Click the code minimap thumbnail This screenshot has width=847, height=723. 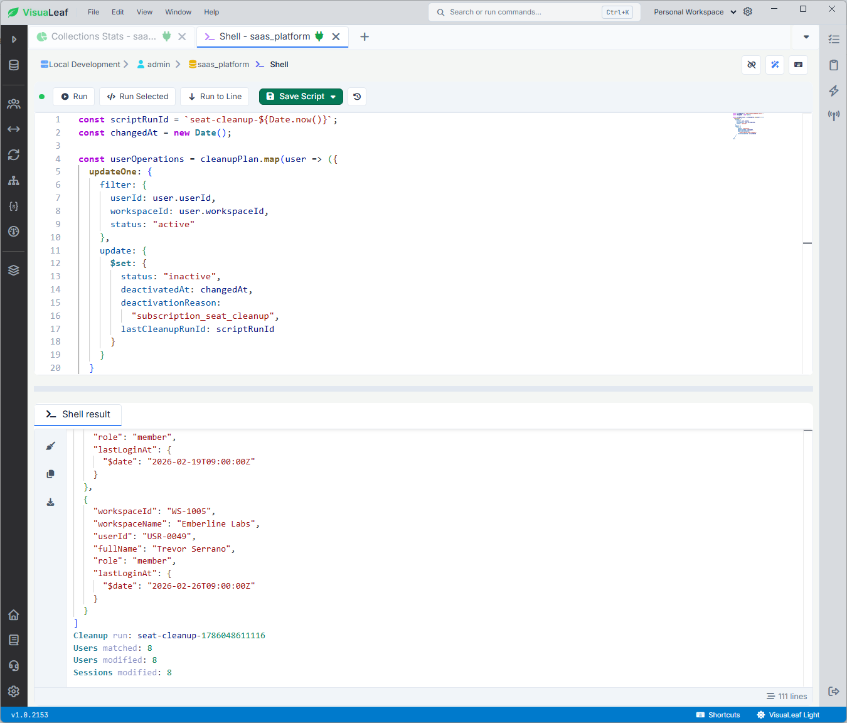pyautogui.click(x=747, y=126)
